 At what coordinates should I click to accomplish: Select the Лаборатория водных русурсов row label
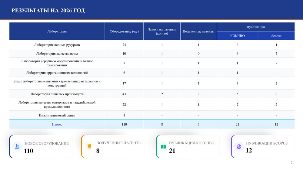57,45
